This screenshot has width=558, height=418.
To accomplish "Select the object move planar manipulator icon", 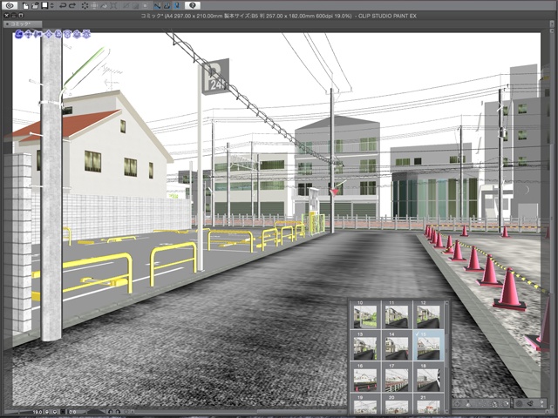I will pyautogui.click(x=49, y=34).
